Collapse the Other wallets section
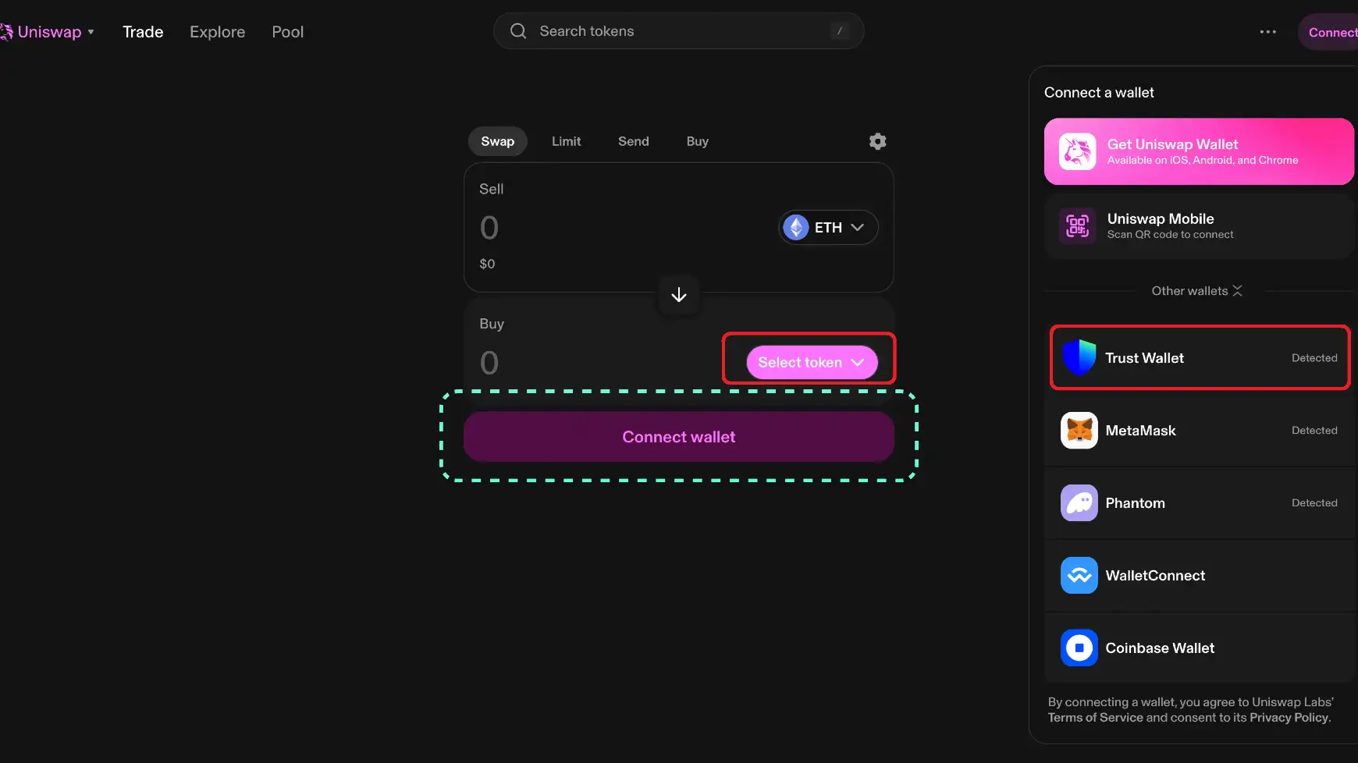This screenshot has height=763, width=1358. (1197, 291)
